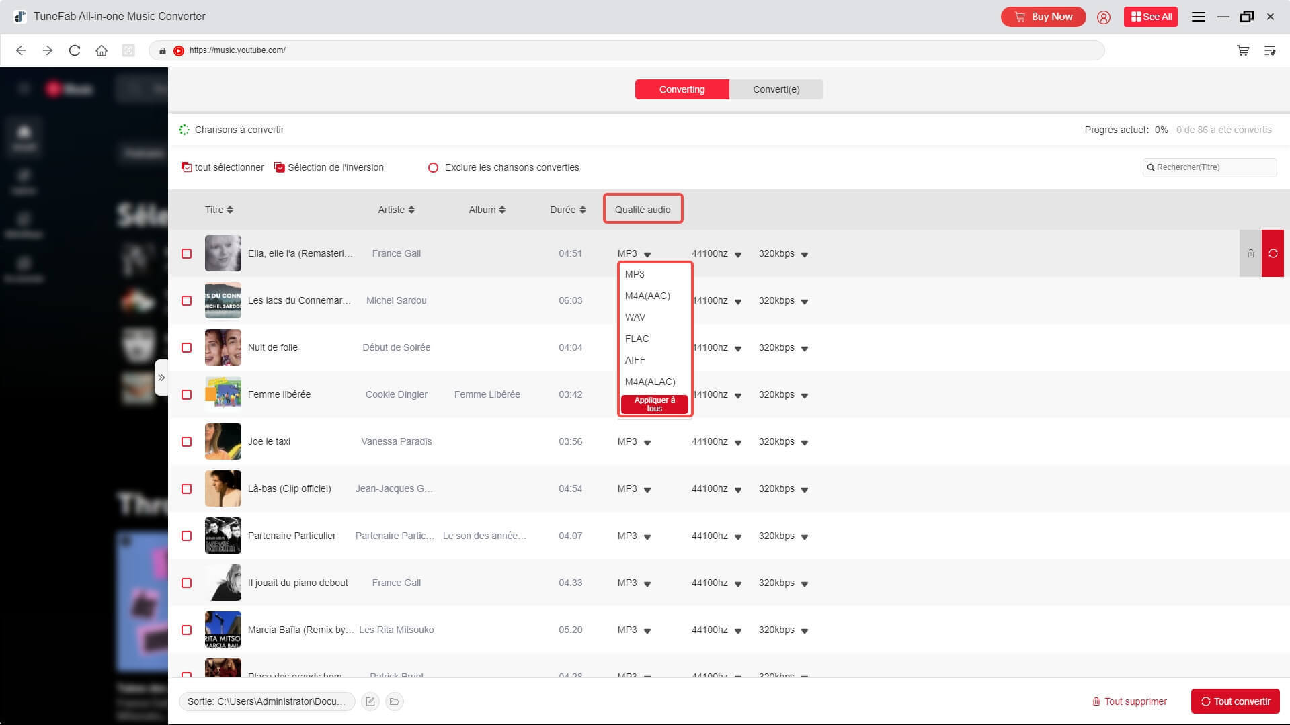This screenshot has width=1290, height=725.
Task: Click the Qualité audio column header
Action: [643, 210]
